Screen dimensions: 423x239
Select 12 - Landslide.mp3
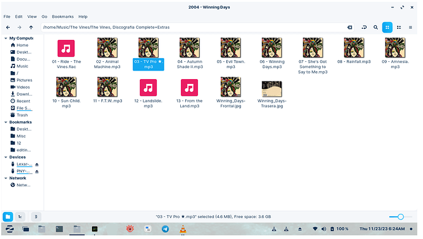pos(148,93)
